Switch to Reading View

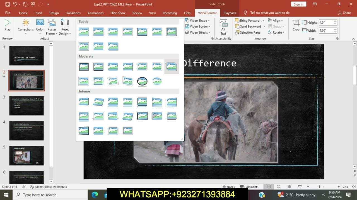pos(289,187)
